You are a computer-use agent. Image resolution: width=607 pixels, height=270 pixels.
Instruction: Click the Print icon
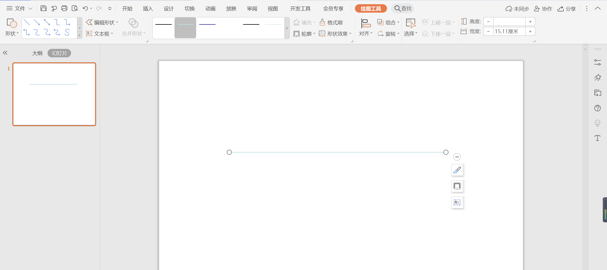click(x=64, y=8)
